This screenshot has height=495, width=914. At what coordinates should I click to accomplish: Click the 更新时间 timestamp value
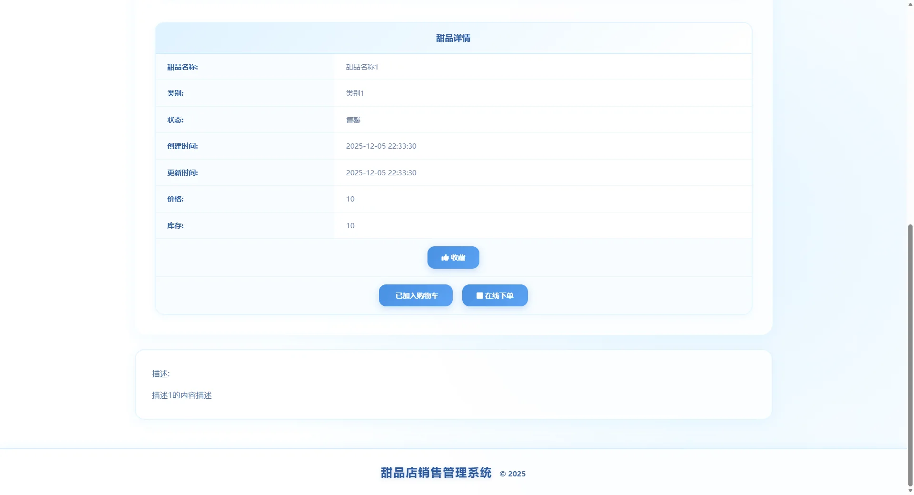(381, 172)
